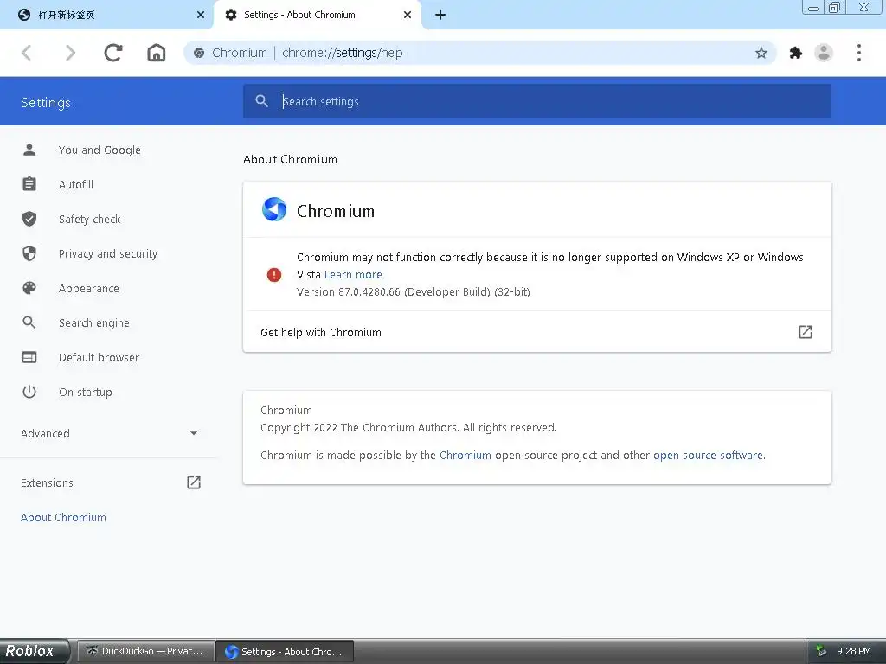
Task: Click the Learn more link
Action: (x=353, y=274)
